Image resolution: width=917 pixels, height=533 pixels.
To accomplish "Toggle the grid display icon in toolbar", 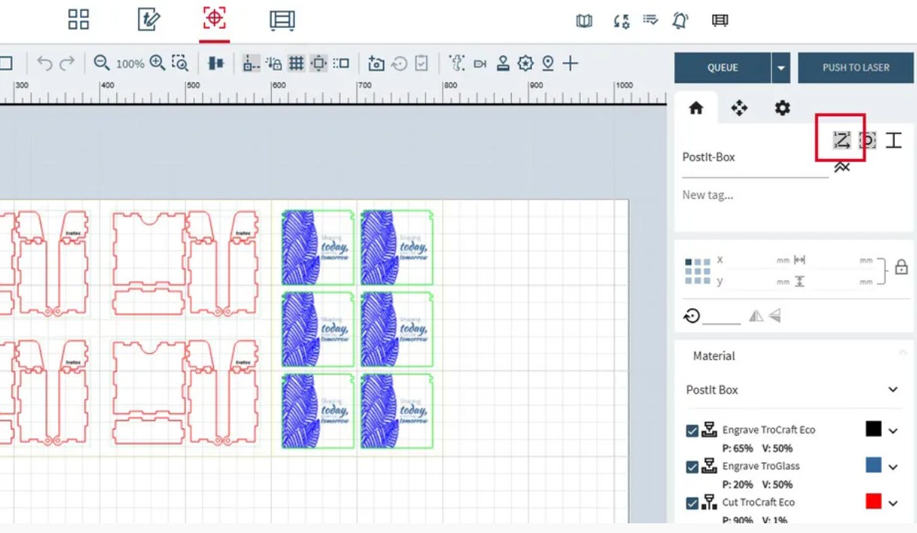I will click(296, 64).
